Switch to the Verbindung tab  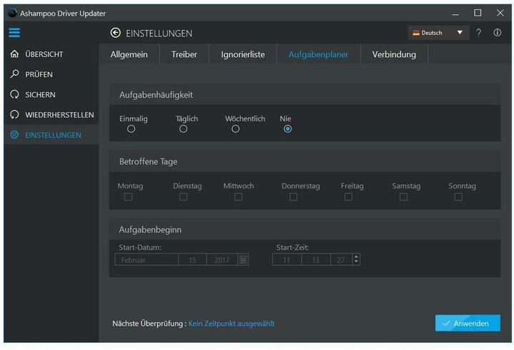[394, 54]
